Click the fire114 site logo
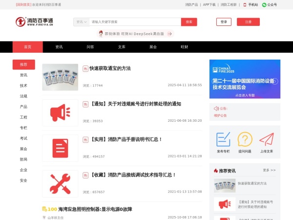Viewport: 293px width, 220px height. pos(34,22)
